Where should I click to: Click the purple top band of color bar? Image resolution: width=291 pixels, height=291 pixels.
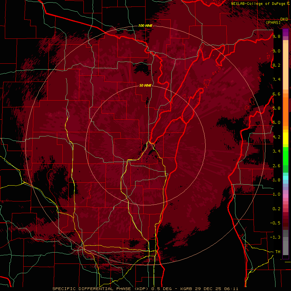286,32
